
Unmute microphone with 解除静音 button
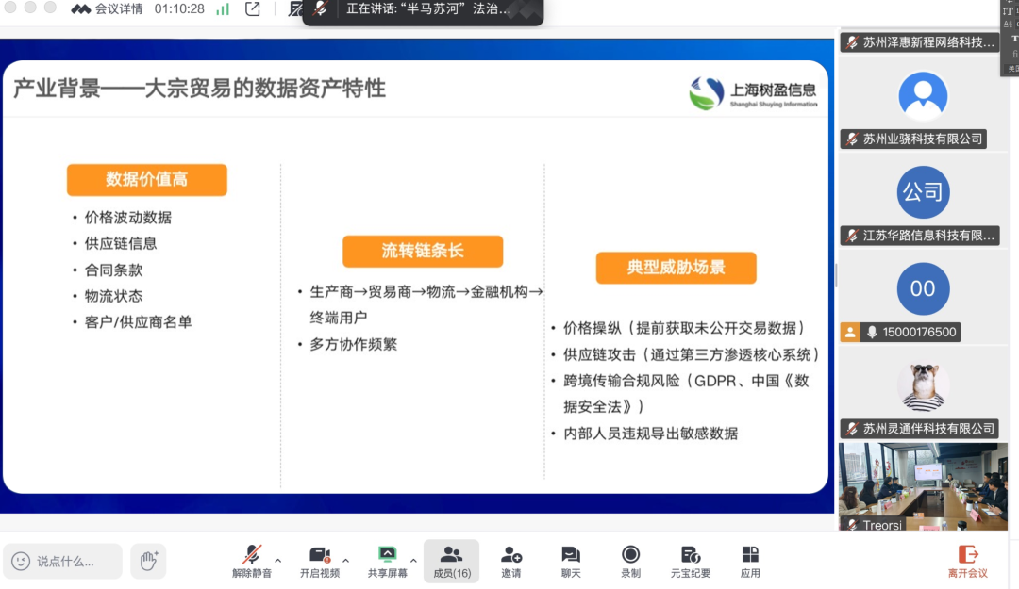251,560
